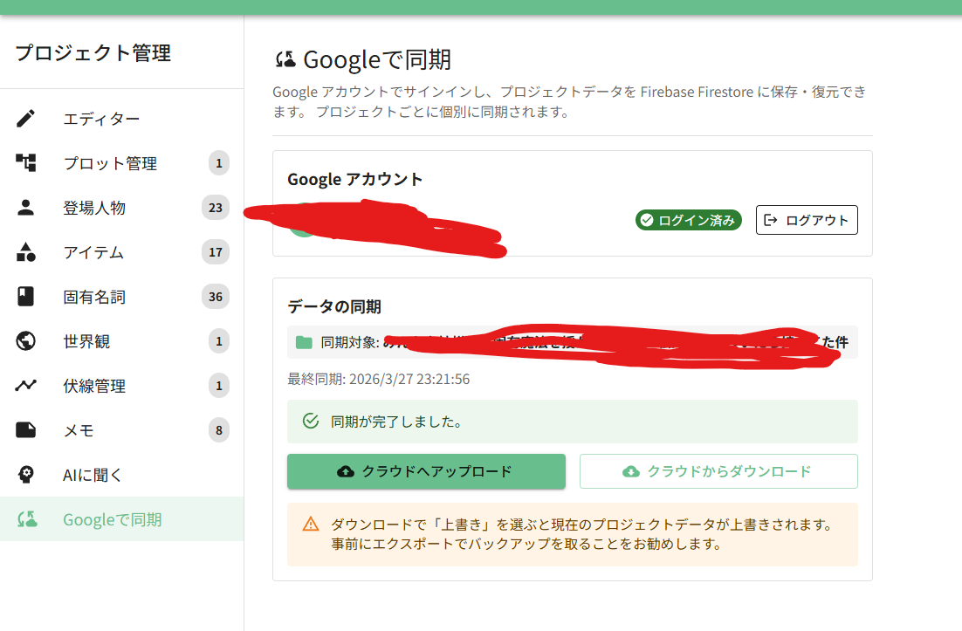This screenshot has width=962, height=631.
Task: Click the globe icon for 世界観
Action: [x=26, y=341]
